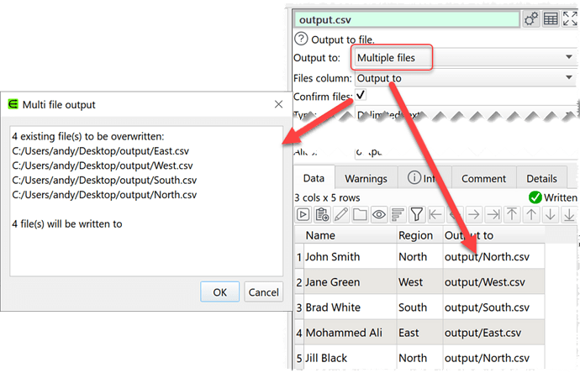
Task: Switch to the Data tab
Action: pyautogui.click(x=314, y=179)
